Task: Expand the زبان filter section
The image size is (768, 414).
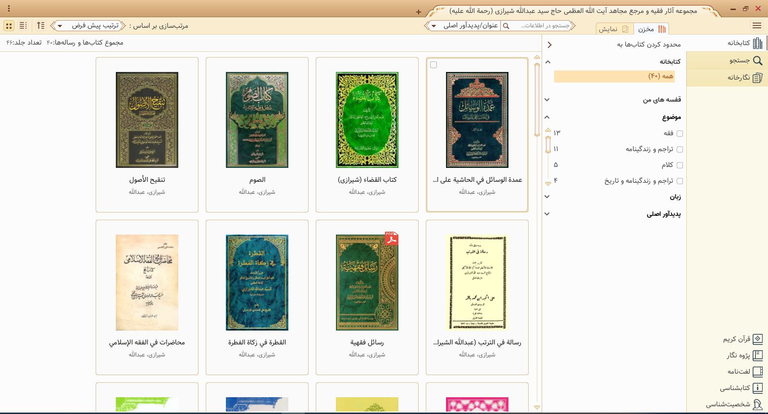Action: [x=547, y=197]
